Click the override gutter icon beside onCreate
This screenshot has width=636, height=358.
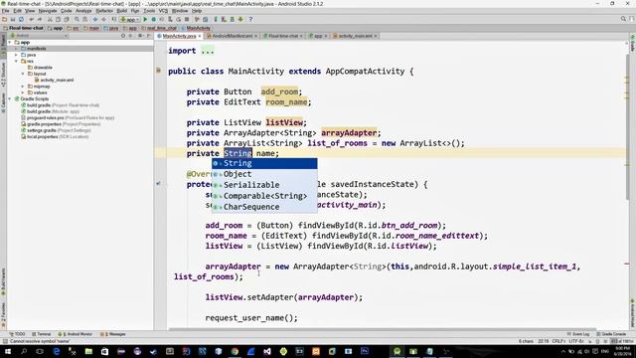point(158,183)
